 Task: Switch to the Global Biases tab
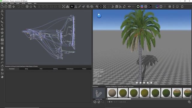coord(70,69)
